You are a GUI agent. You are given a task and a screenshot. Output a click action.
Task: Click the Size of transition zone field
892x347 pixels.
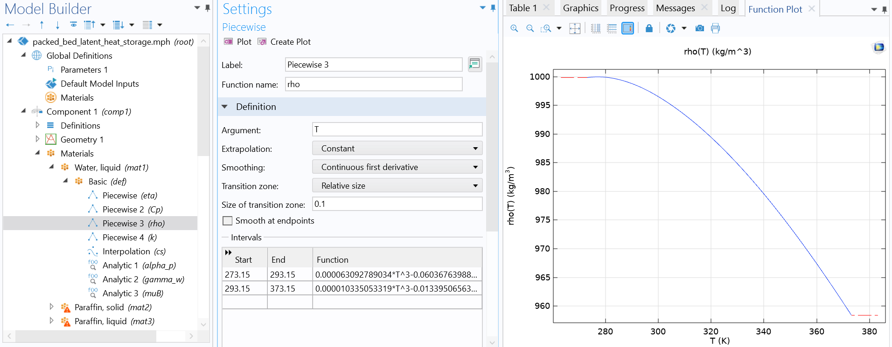point(397,204)
